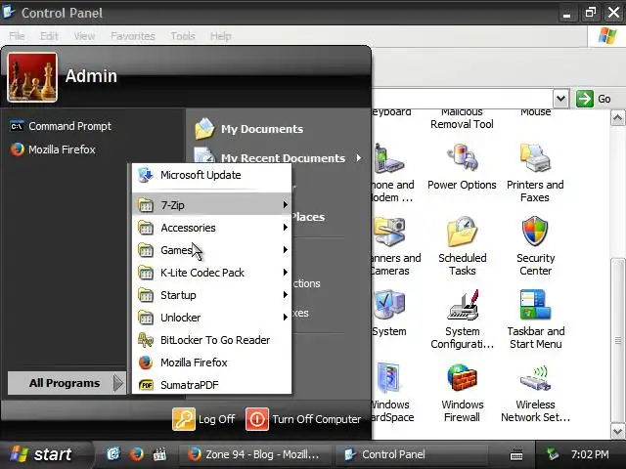Click the Show Desktop quick launch icon

[x=113, y=454]
